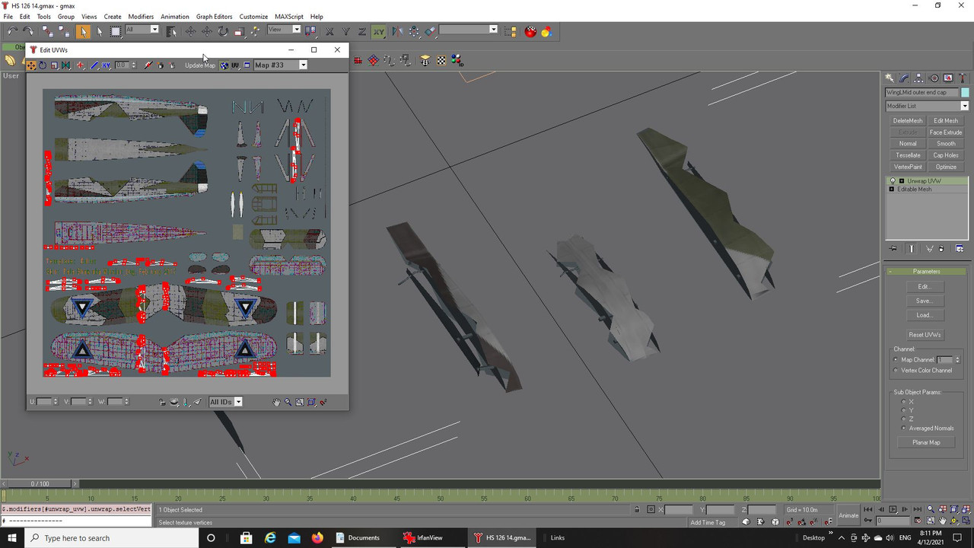This screenshot has width=974, height=548.
Task: Open the Motion panel tab
Action: pyautogui.click(x=934, y=78)
